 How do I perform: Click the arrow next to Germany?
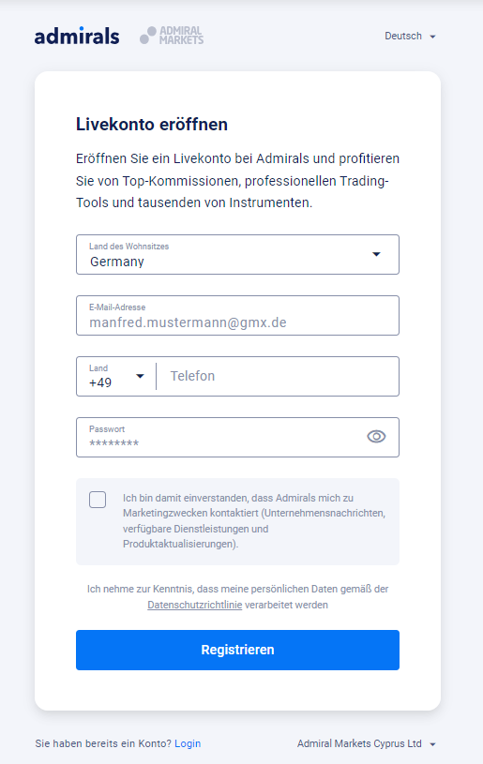click(x=376, y=254)
